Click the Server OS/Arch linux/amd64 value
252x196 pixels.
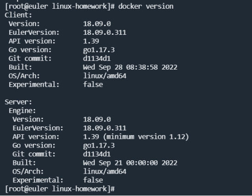[x=104, y=172]
